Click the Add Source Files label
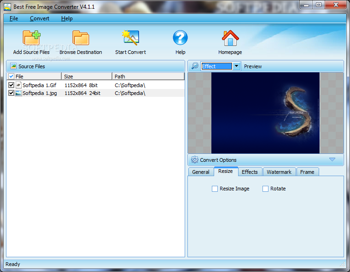 pos(31,52)
